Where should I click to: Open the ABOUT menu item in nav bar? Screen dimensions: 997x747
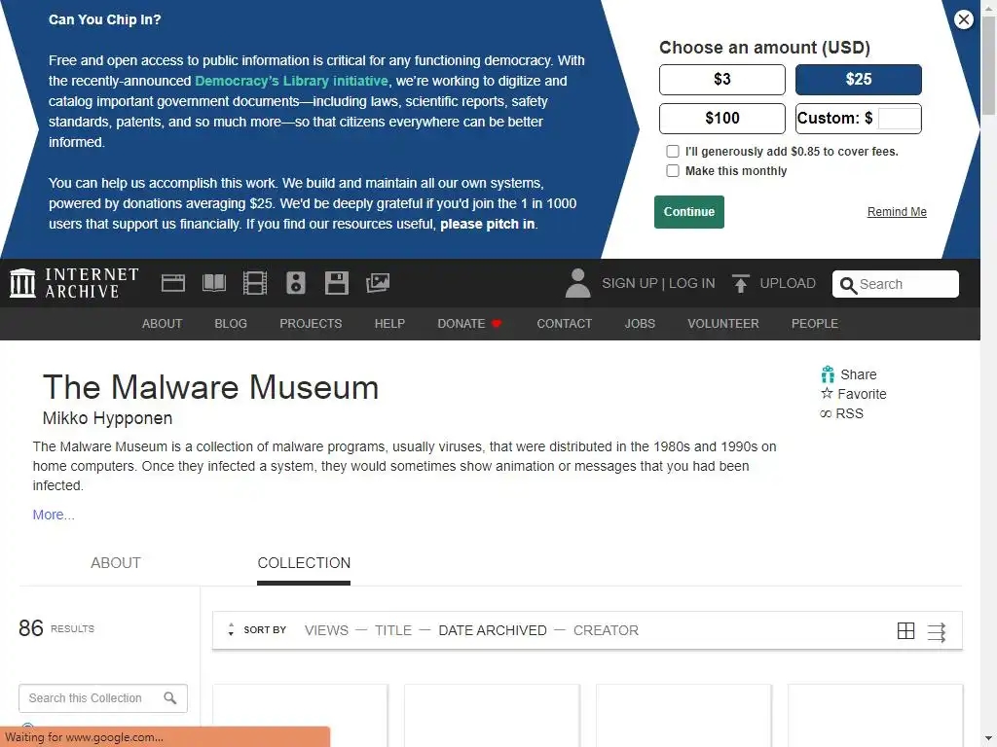[x=162, y=324]
